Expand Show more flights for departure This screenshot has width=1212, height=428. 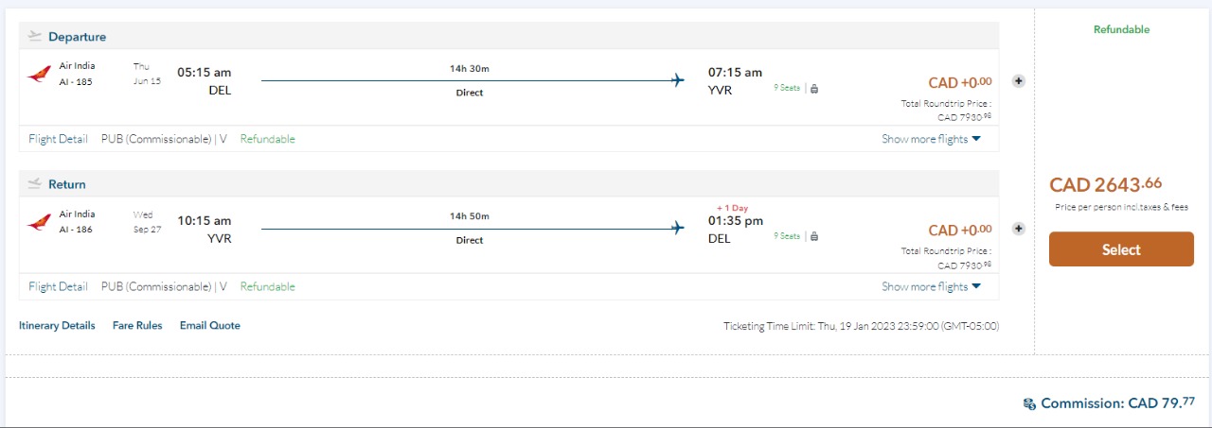pyautogui.click(x=931, y=139)
